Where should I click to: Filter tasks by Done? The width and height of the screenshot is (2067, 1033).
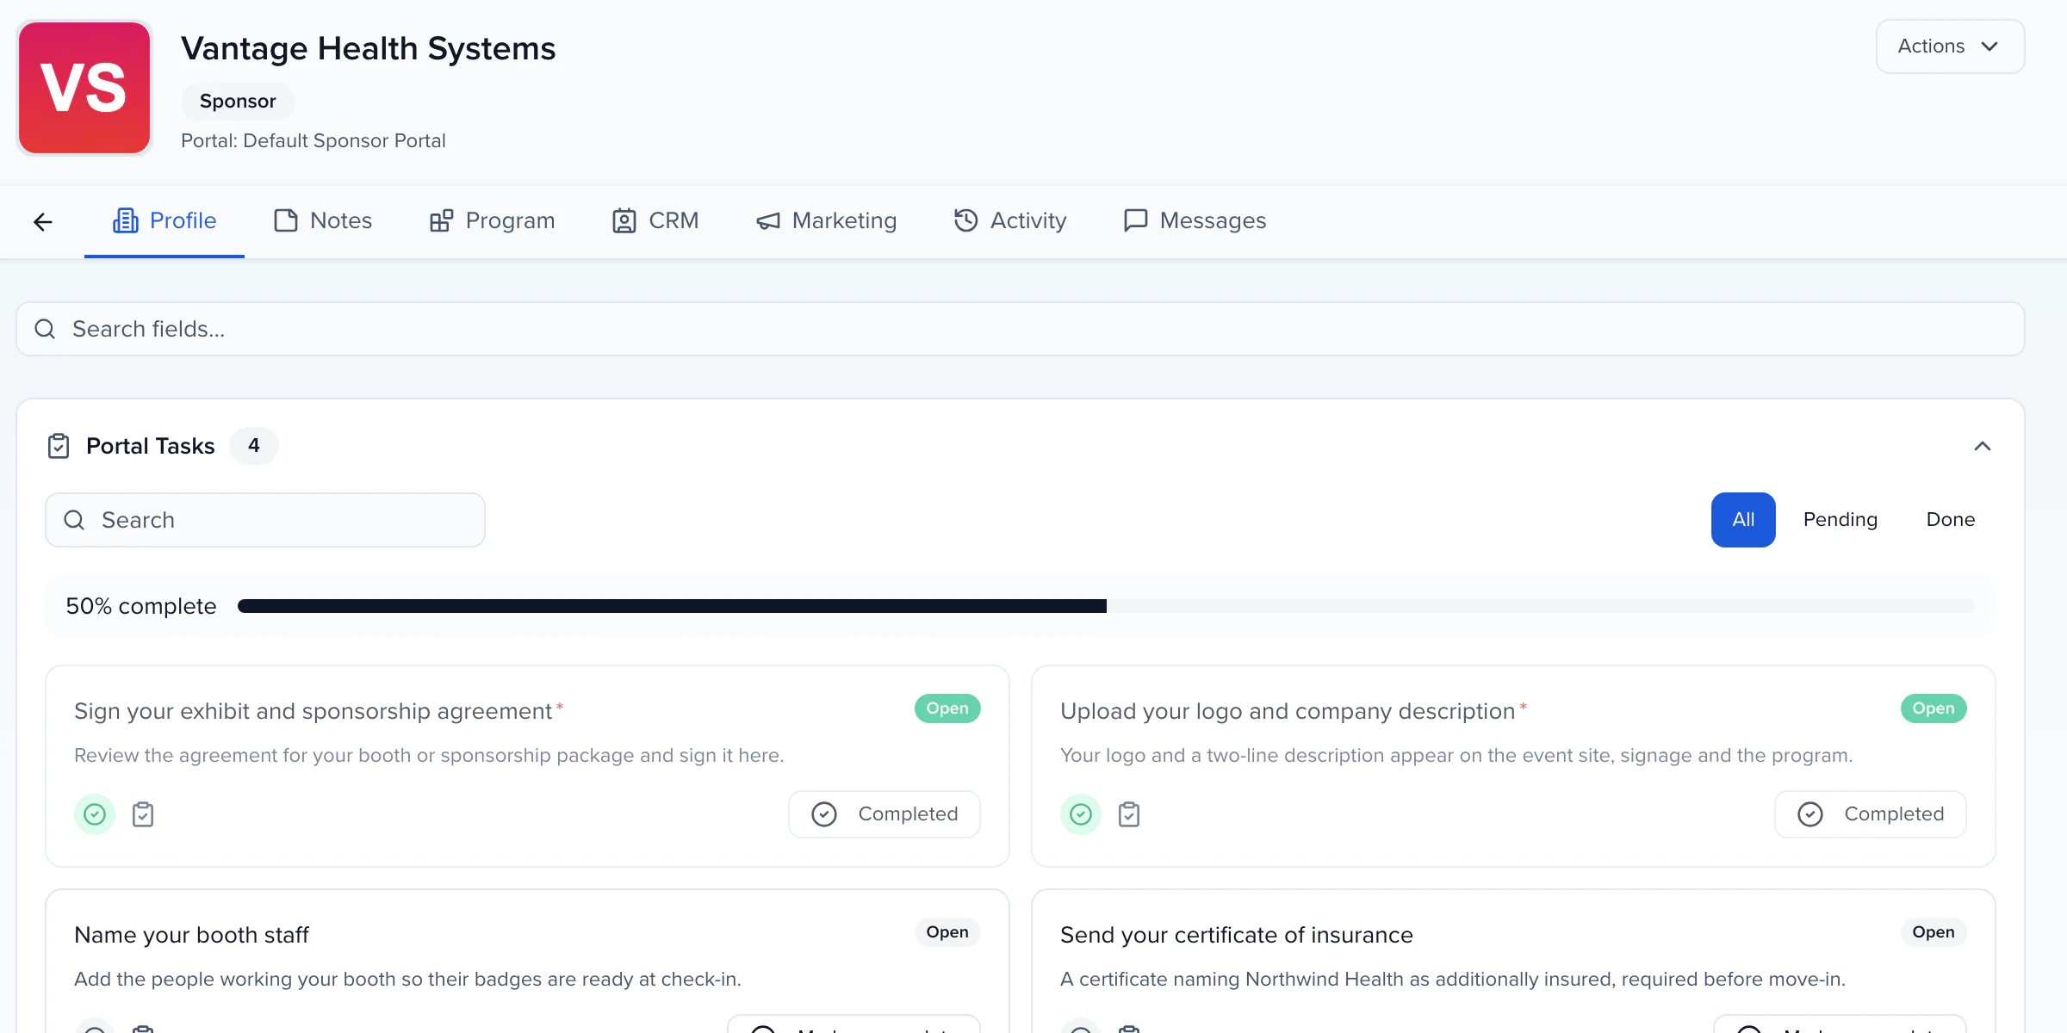pos(1951,520)
